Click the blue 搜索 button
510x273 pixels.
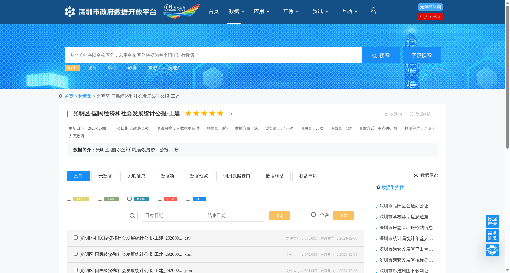(381, 55)
